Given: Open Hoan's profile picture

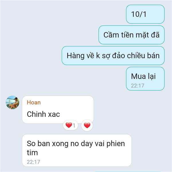Looking at the screenshot, I should pos(13,102).
